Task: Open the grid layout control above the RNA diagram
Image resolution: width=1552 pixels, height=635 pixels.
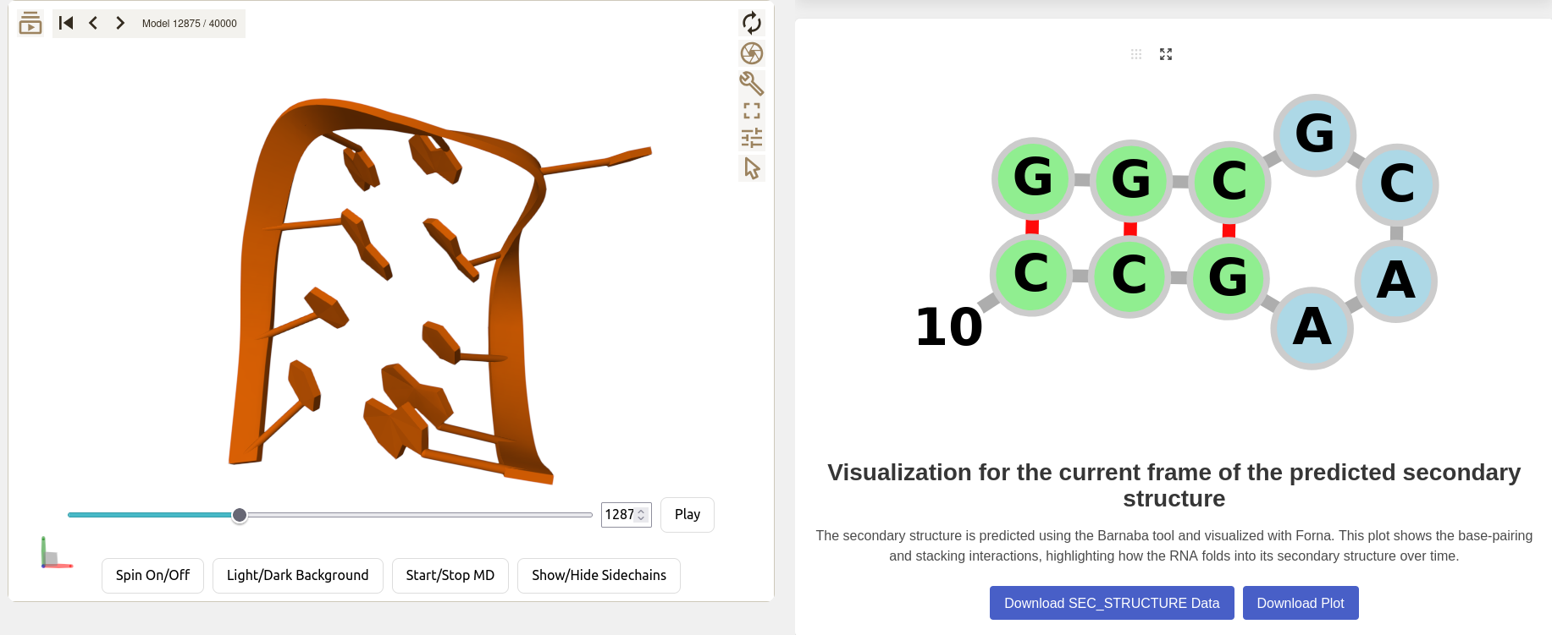Action: tap(1136, 54)
